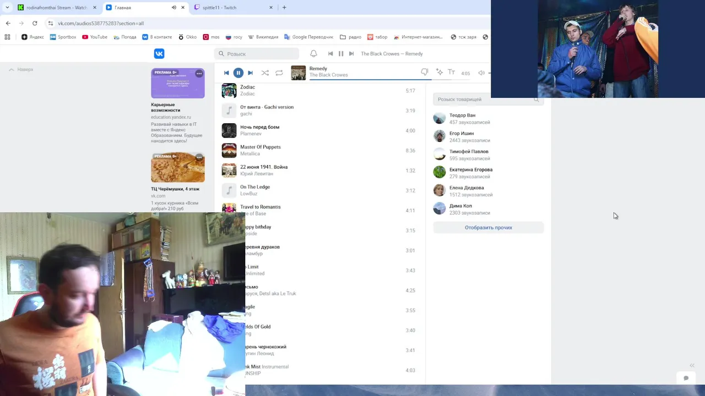Open options on ТЦ Черёмушки ad
Viewport: 705px width, 396px height.
(x=199, y=157)
